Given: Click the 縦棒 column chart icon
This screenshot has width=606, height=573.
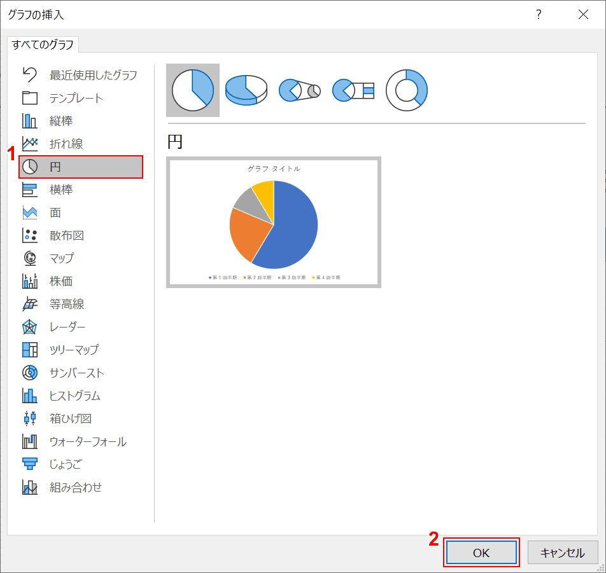Looking at the screenshot, I should pos(30,121).
